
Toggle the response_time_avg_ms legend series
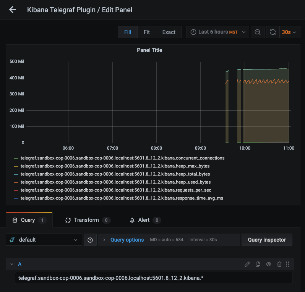[122, 198]
